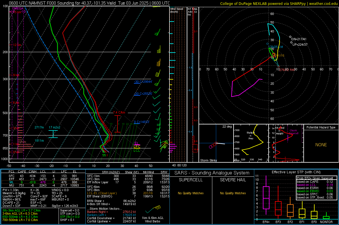Click the SFC-1km shear row label
This screenshot has height=225, width=339.
tap(93, 176)
